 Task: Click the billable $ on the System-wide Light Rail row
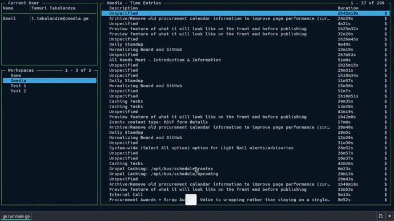[x=385, y=148]
